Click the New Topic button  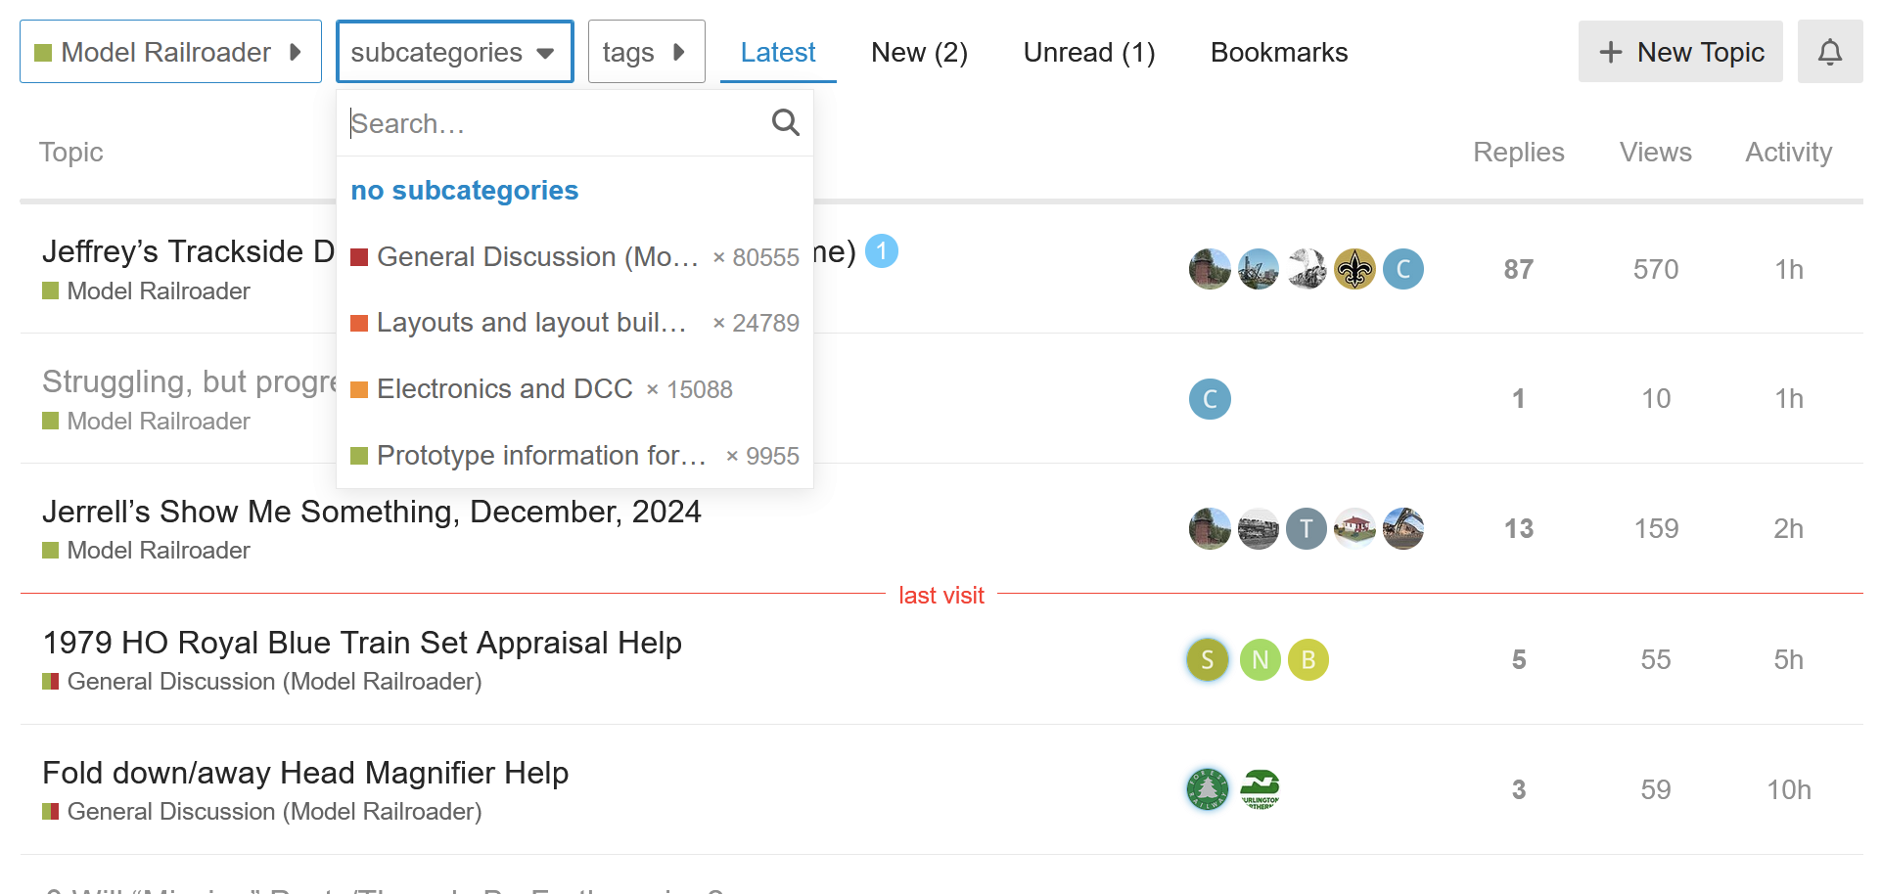(x=1679, y=52)
